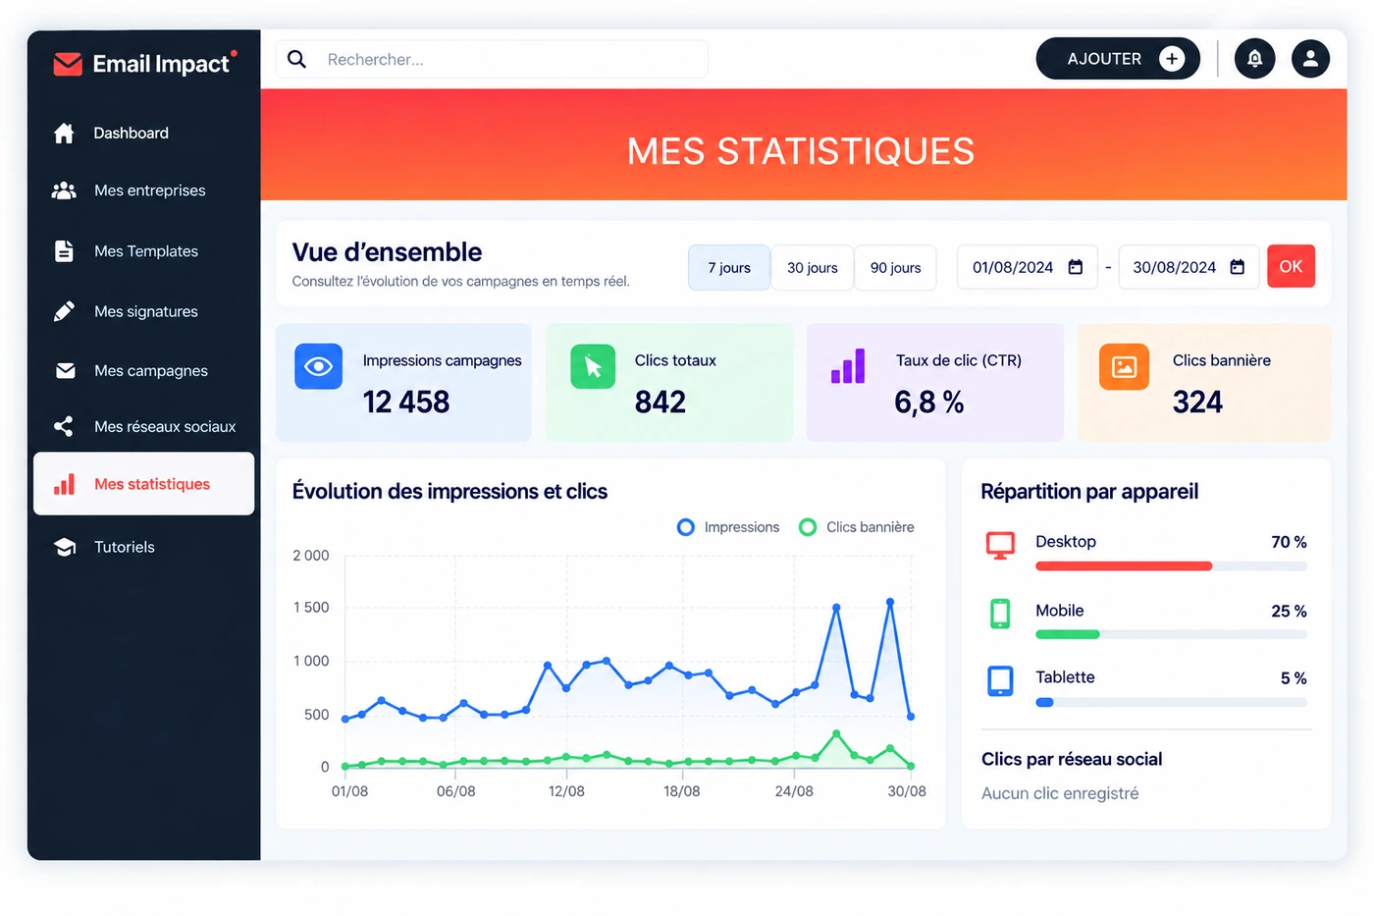Click the 6,8 % CTR value

(x=929, y=402)
